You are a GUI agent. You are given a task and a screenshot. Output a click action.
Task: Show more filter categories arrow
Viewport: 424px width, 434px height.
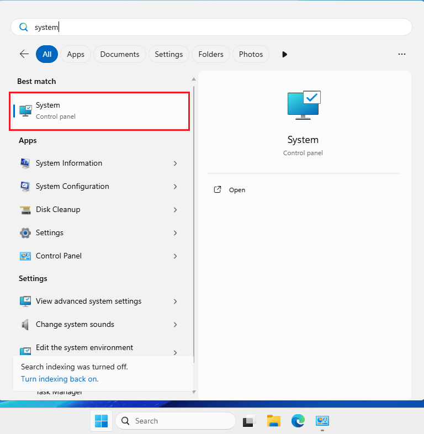coord(284,54)
